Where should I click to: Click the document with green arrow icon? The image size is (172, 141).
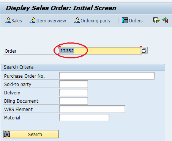pyautogui.click(x=156, y=20)
